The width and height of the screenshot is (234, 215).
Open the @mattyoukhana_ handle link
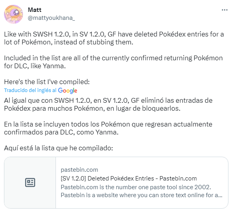(51, 18)
